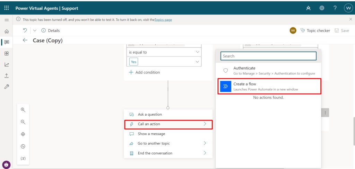Click the reset zoom icon
Viewport: 355px width, 169px height.
(23, 146)
